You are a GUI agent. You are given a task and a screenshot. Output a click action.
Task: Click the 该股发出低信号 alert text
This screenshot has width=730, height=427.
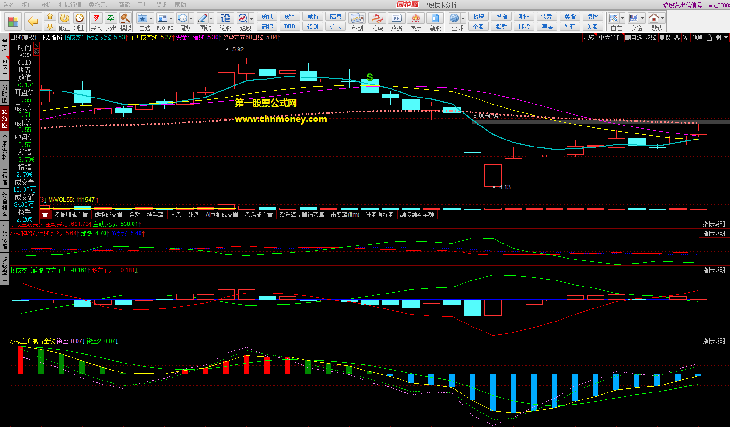click(x=682, y=5)
